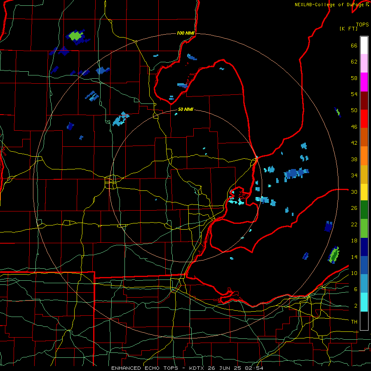371x371 pixels.
Task: Select the dark orange legend swatch below 46
Action: tap(364, 137)
